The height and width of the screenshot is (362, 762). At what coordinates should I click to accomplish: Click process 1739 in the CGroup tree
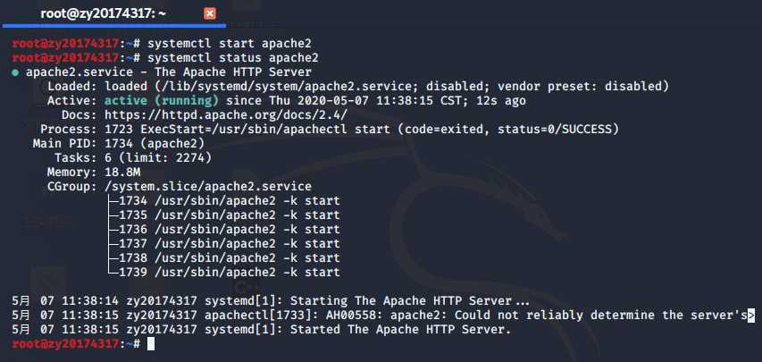pos(225,273)
